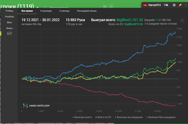This screenshot has width=188, height=124.
Task: Select the '3 месяца' period tab
Action: [64, 11]
